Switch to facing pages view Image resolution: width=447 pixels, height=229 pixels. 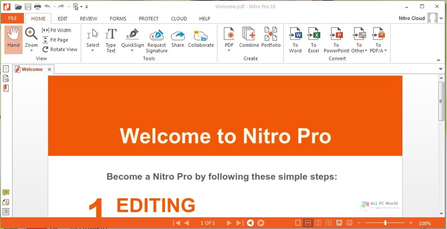[318, 223]
